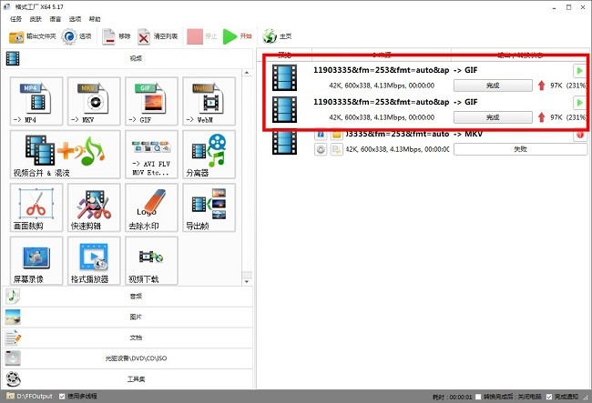Image resolution: width=592 pixels, height=403 pixels.
Task: Open 选项 from the toolbar
Action: coord(77,36)
